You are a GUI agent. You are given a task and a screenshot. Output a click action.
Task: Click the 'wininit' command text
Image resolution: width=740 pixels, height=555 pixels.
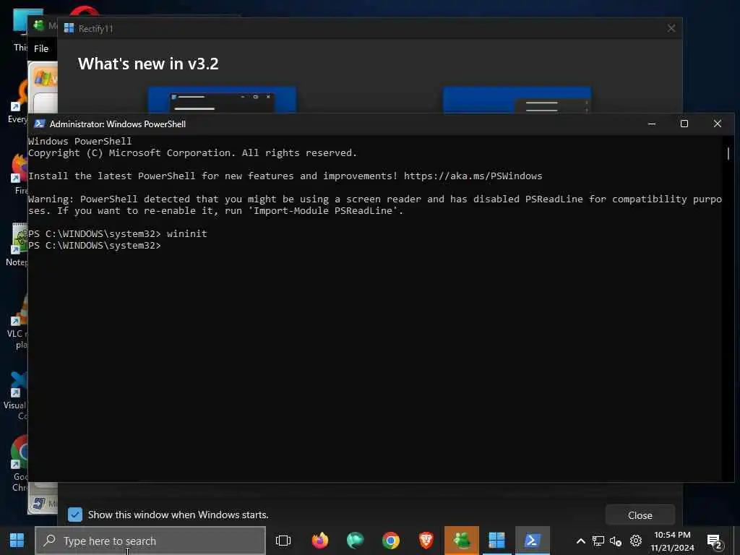[x=187, y=233]
